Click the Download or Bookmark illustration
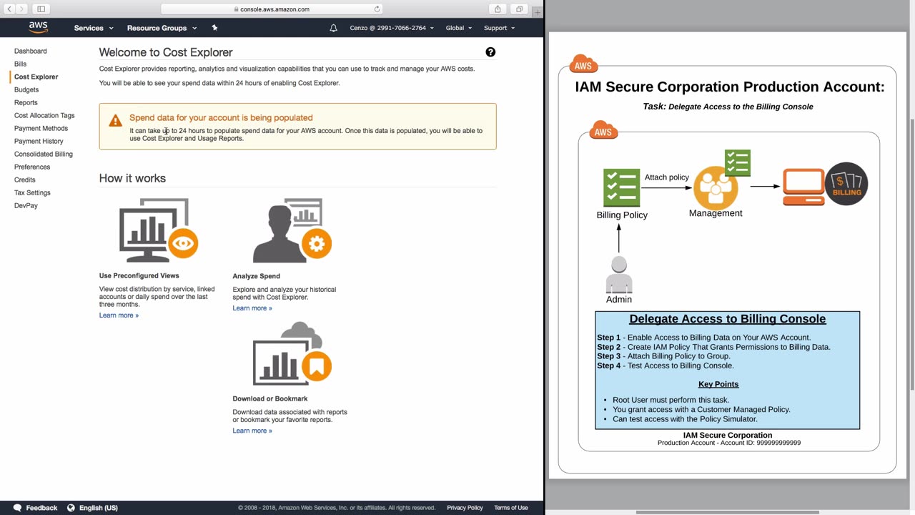This screenshot has width=915, height=515. (292, 353)
